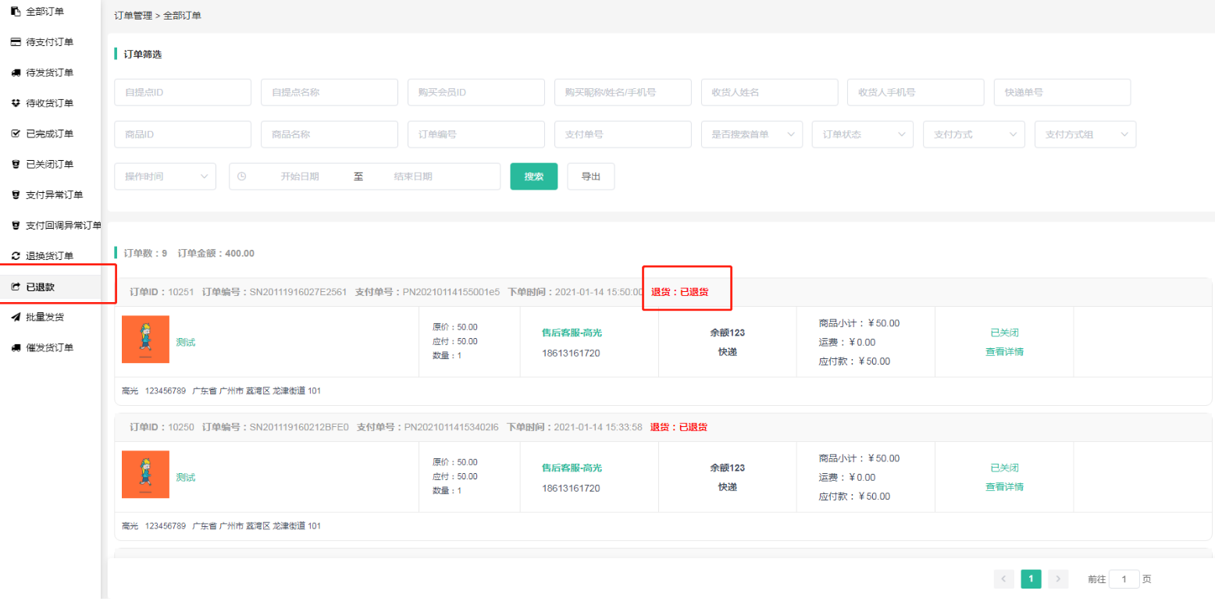Click the green 搜索 button
Screen dimensions: 1215x605
(533, 176)
